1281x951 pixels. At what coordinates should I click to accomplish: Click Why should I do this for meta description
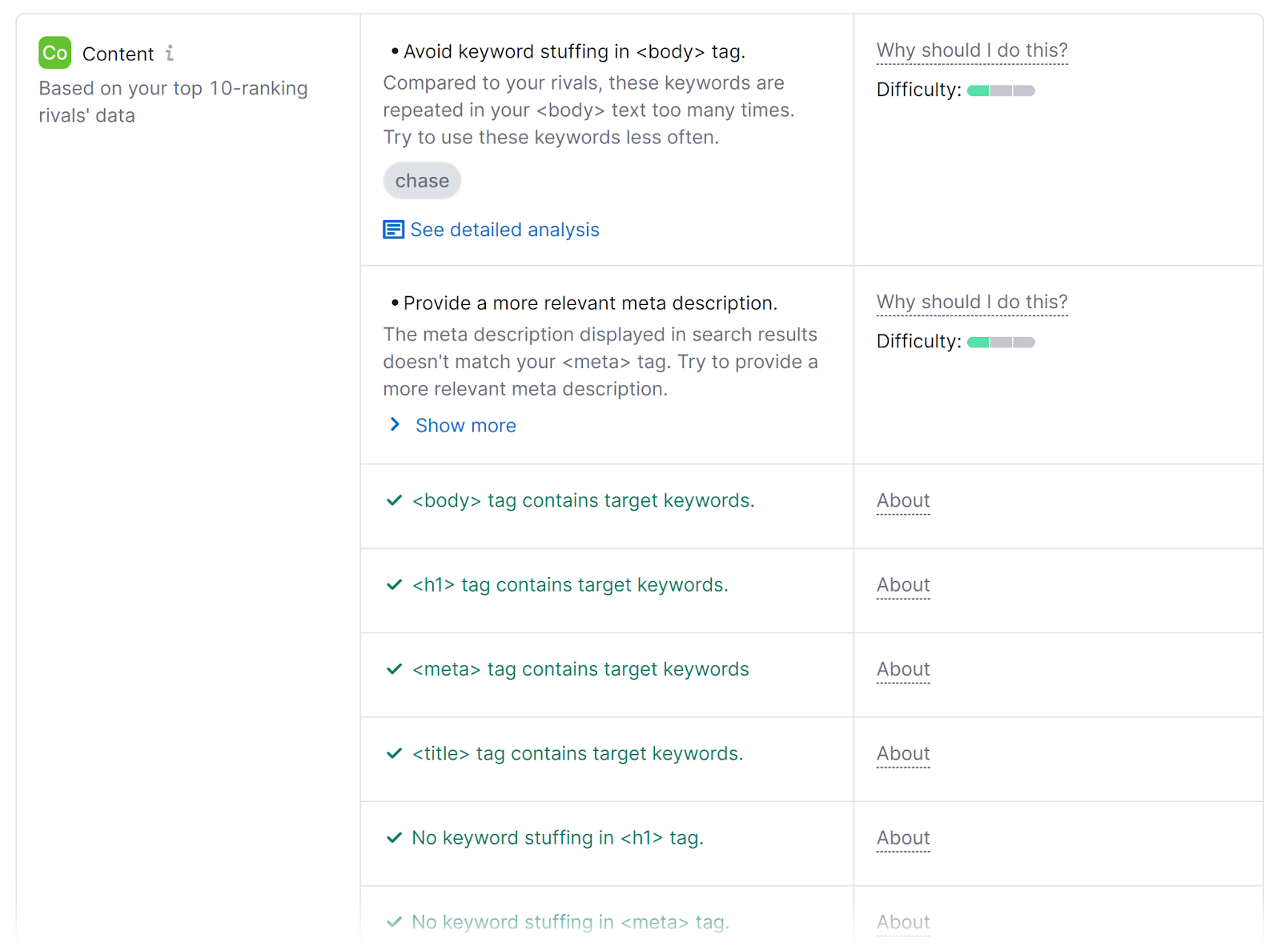point(971,302)
